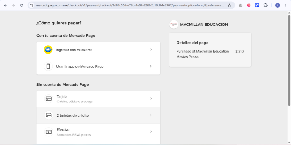291x145 pixels.
Task: Pay with Tarjeta option
Action: point(99,99)
